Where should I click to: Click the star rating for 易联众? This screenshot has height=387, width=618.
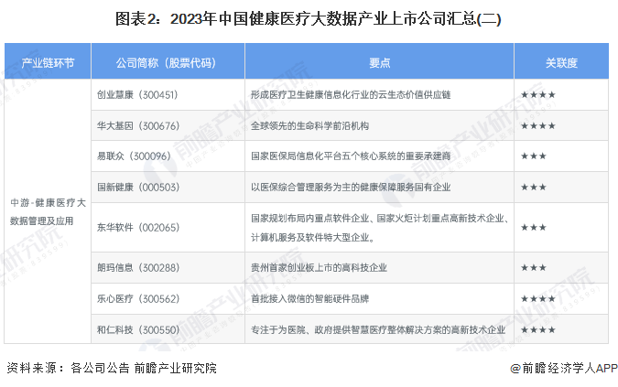pyautogui.click(x=534, y=156)
